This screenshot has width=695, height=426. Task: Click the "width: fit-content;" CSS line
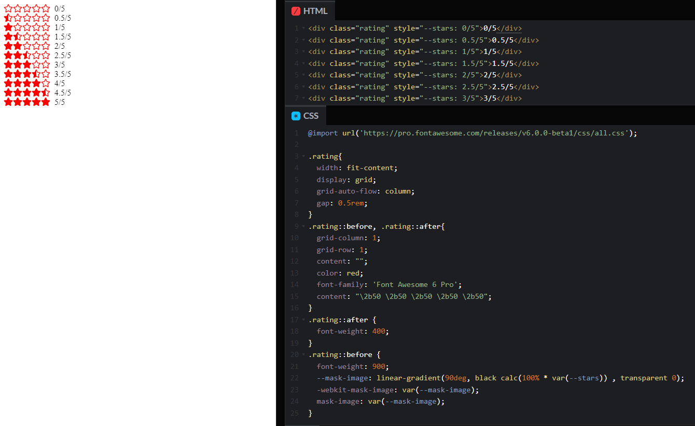(357, 168)
